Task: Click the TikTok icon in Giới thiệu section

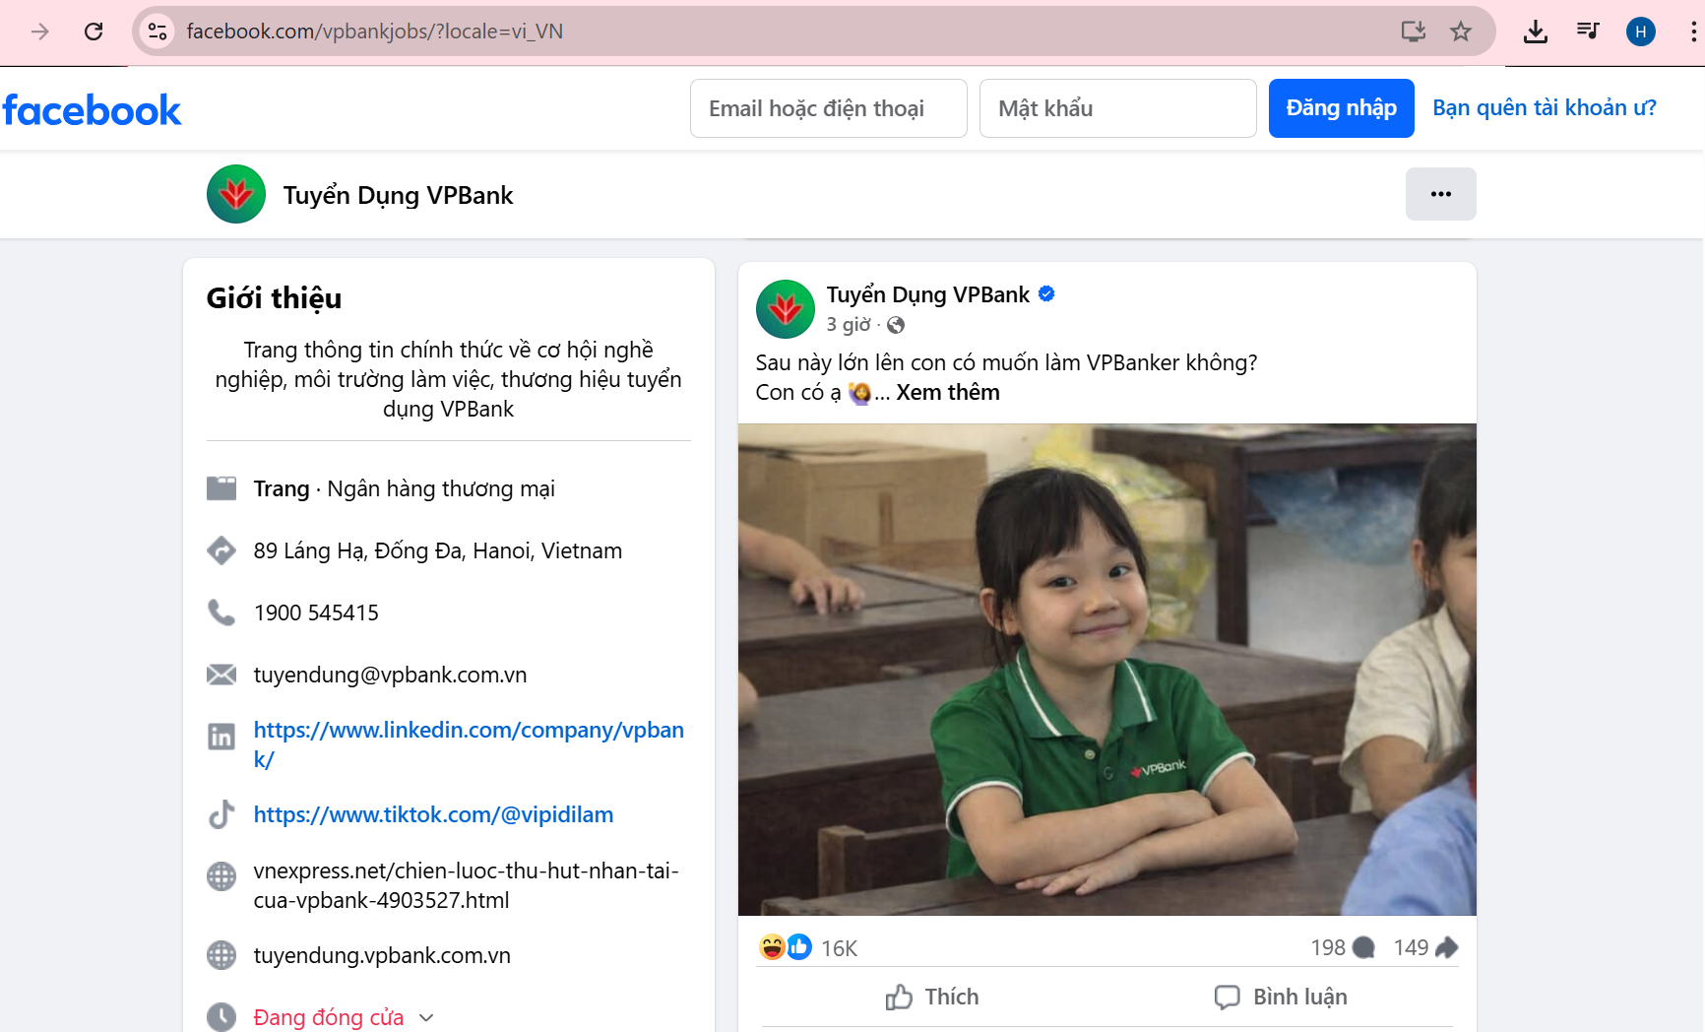Action: 222,814
